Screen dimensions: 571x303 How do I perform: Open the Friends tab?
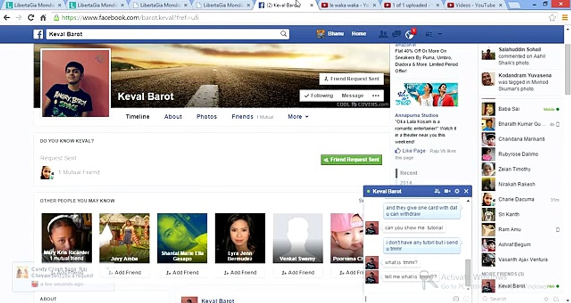click(242, 117)
